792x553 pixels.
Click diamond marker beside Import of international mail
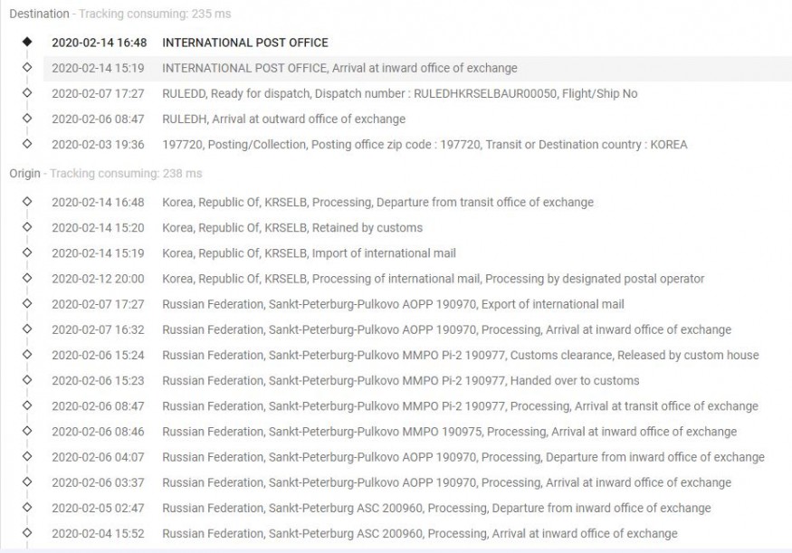coord(26,252)
